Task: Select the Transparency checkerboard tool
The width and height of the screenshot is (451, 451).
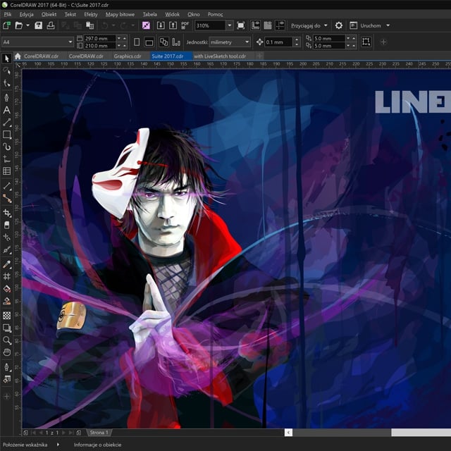Action: [x=7, y=316]
